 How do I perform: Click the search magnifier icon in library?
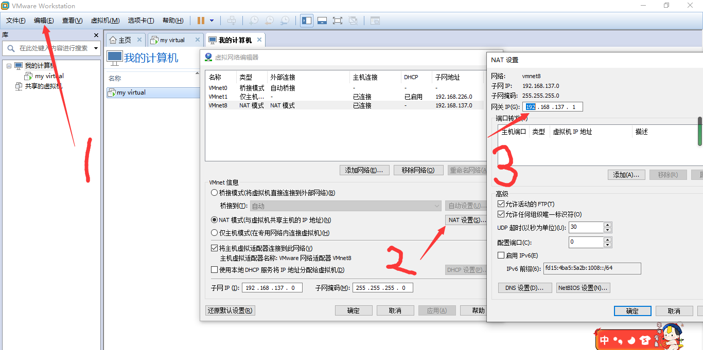coord(11,48)
